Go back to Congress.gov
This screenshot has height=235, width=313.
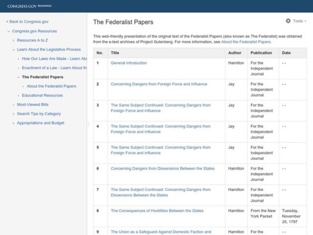(27, 22)
